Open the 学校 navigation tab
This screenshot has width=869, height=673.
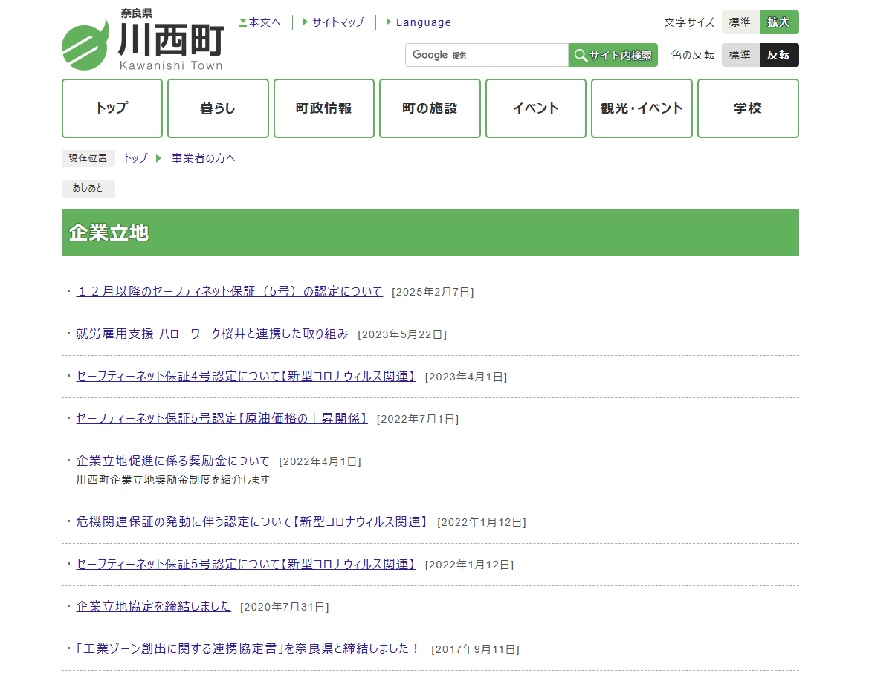coord(748,108)
